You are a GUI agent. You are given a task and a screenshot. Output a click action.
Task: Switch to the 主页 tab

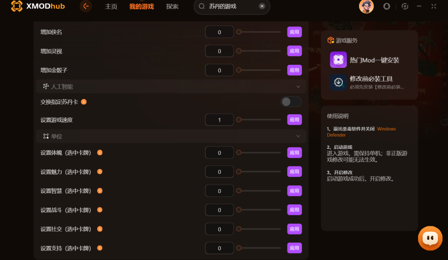tap(111, 6)
